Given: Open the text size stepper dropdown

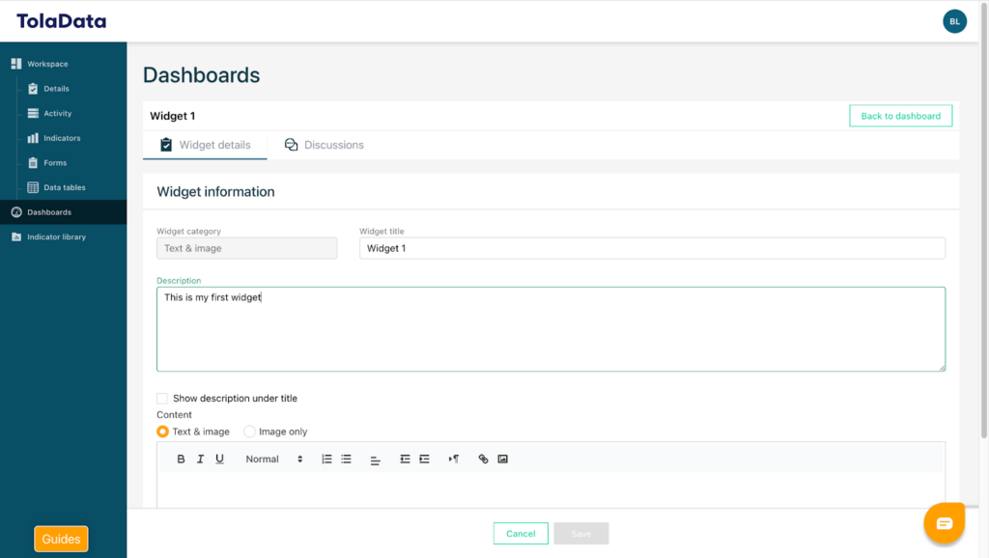Looking at the screenshot, I should coord(299,459).
